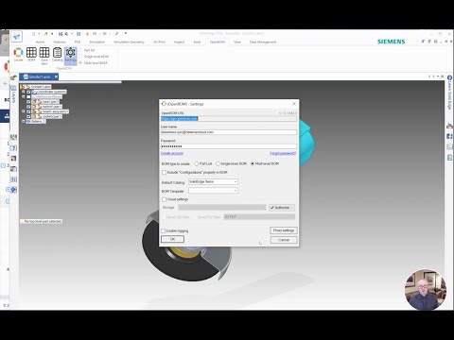Click the Authorize button
The image size is (454, 340).
[x=282, y=208]
